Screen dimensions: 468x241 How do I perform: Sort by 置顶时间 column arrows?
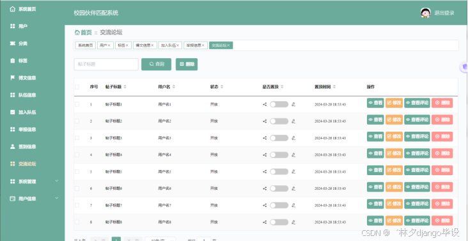[334, 87]
